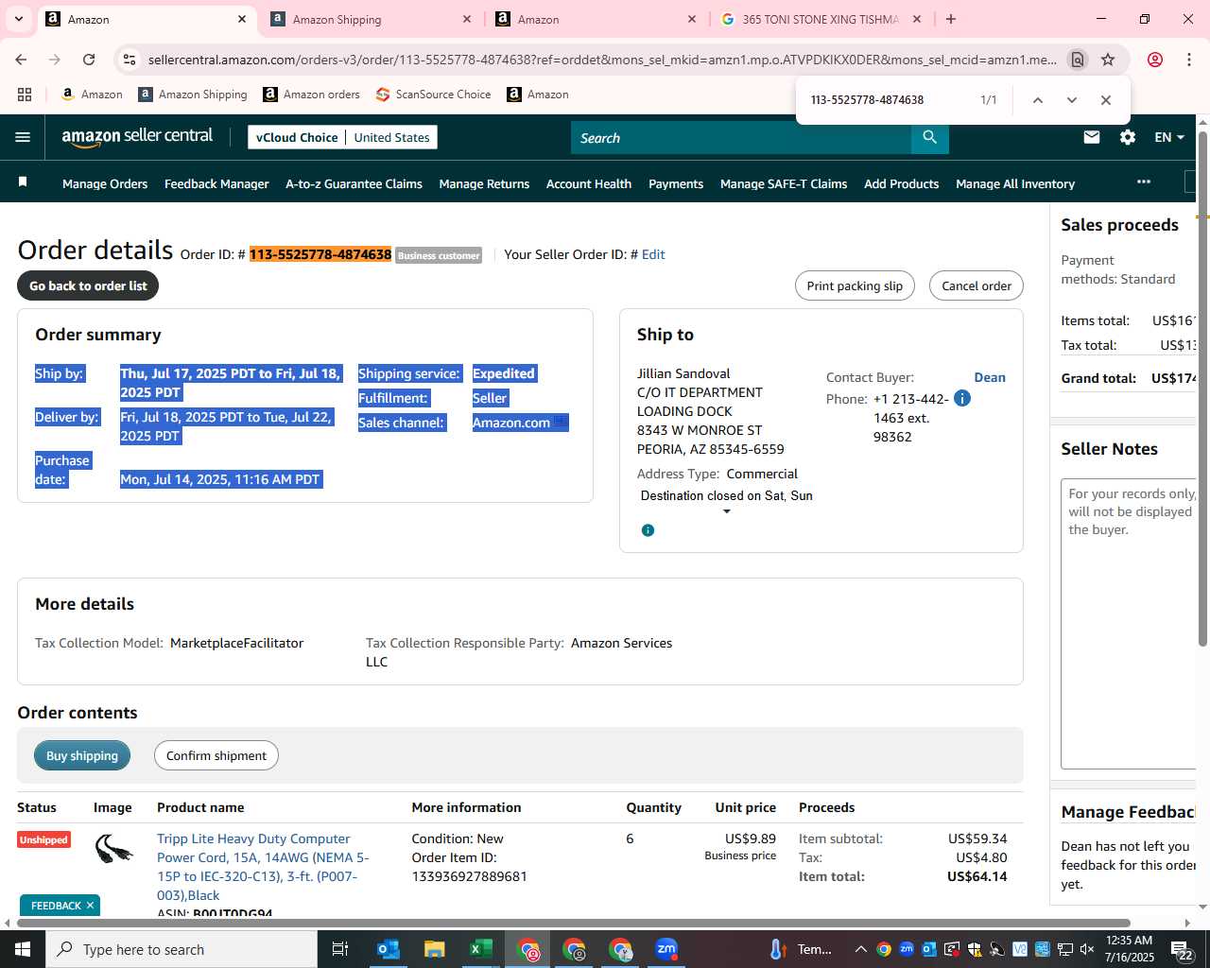Viewport: 1210px width, 968px height.
Task: Open Excel from the taskbar
Action: [x=480, y=949]
